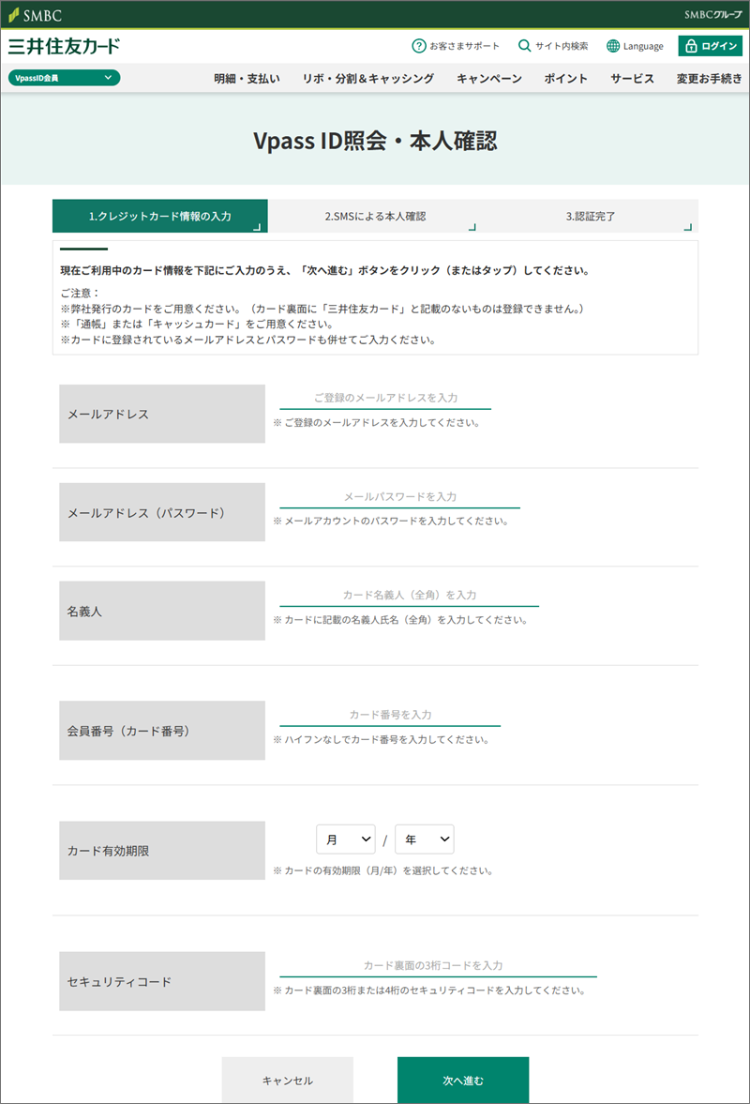Open the 変更お手続き menu
Viewport: 750px width, 1104px height.
709,78
